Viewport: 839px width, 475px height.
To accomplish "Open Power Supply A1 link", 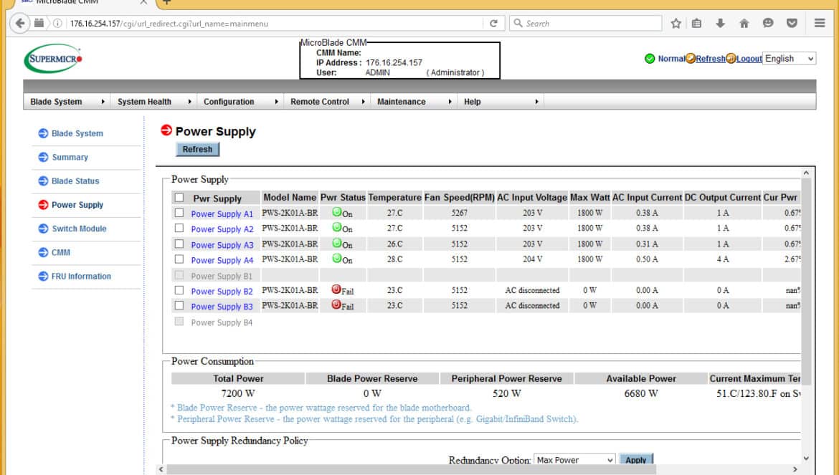I will tap(222, 213).
